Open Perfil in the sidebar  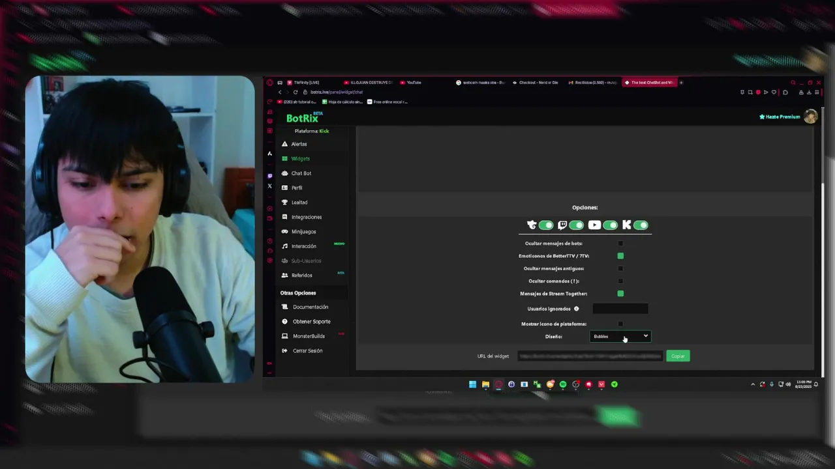[x=292, y=188]
